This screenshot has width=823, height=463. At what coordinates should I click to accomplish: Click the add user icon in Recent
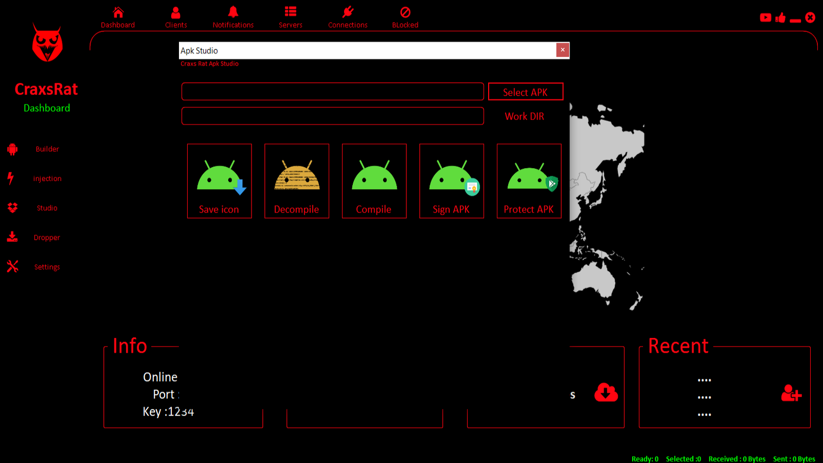(791, 394)
